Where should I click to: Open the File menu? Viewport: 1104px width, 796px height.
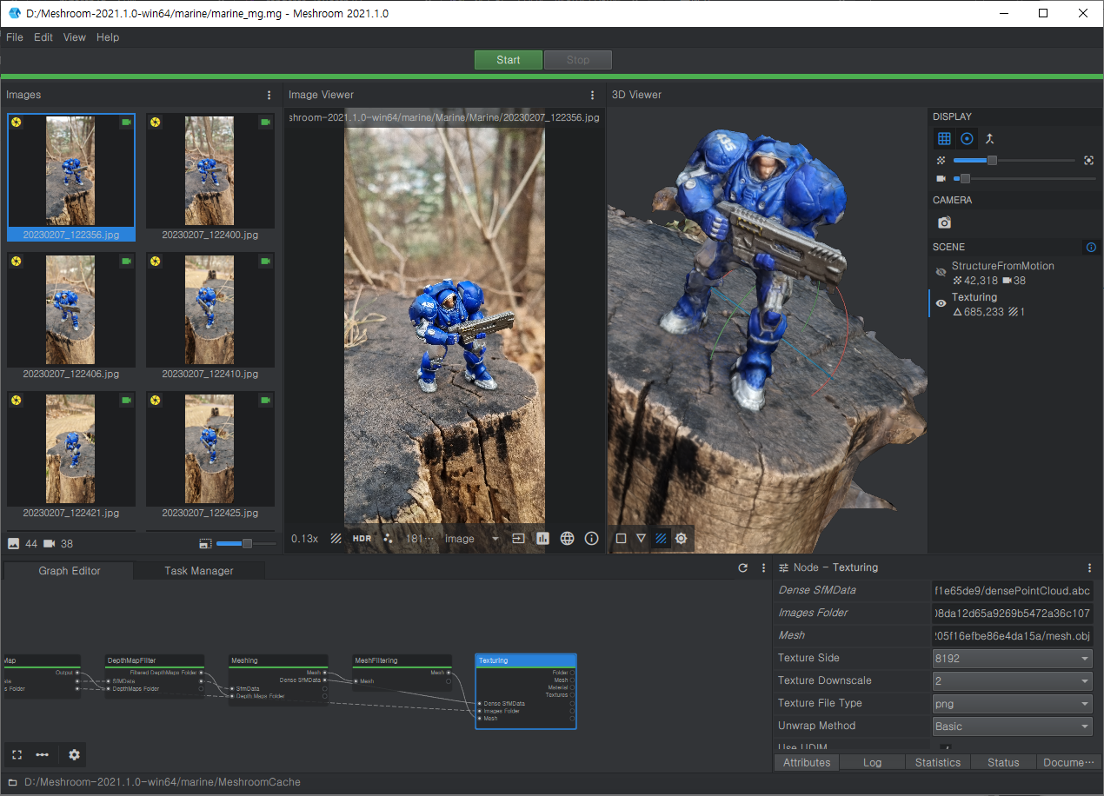(x=15, y=37)
